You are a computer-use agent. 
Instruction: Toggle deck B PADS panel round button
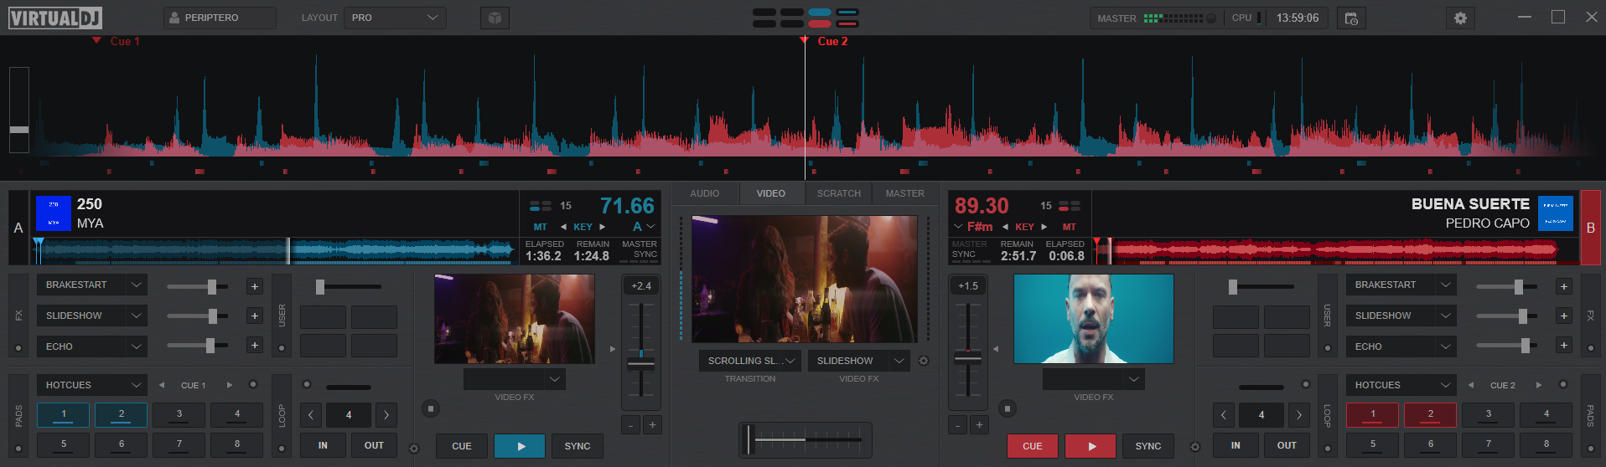click(x=1590, y=449)
